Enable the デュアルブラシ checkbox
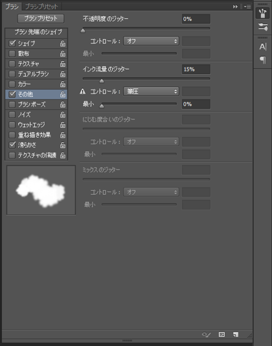The width and height of the screenshot is (272, 346). [x=12, y=74]
